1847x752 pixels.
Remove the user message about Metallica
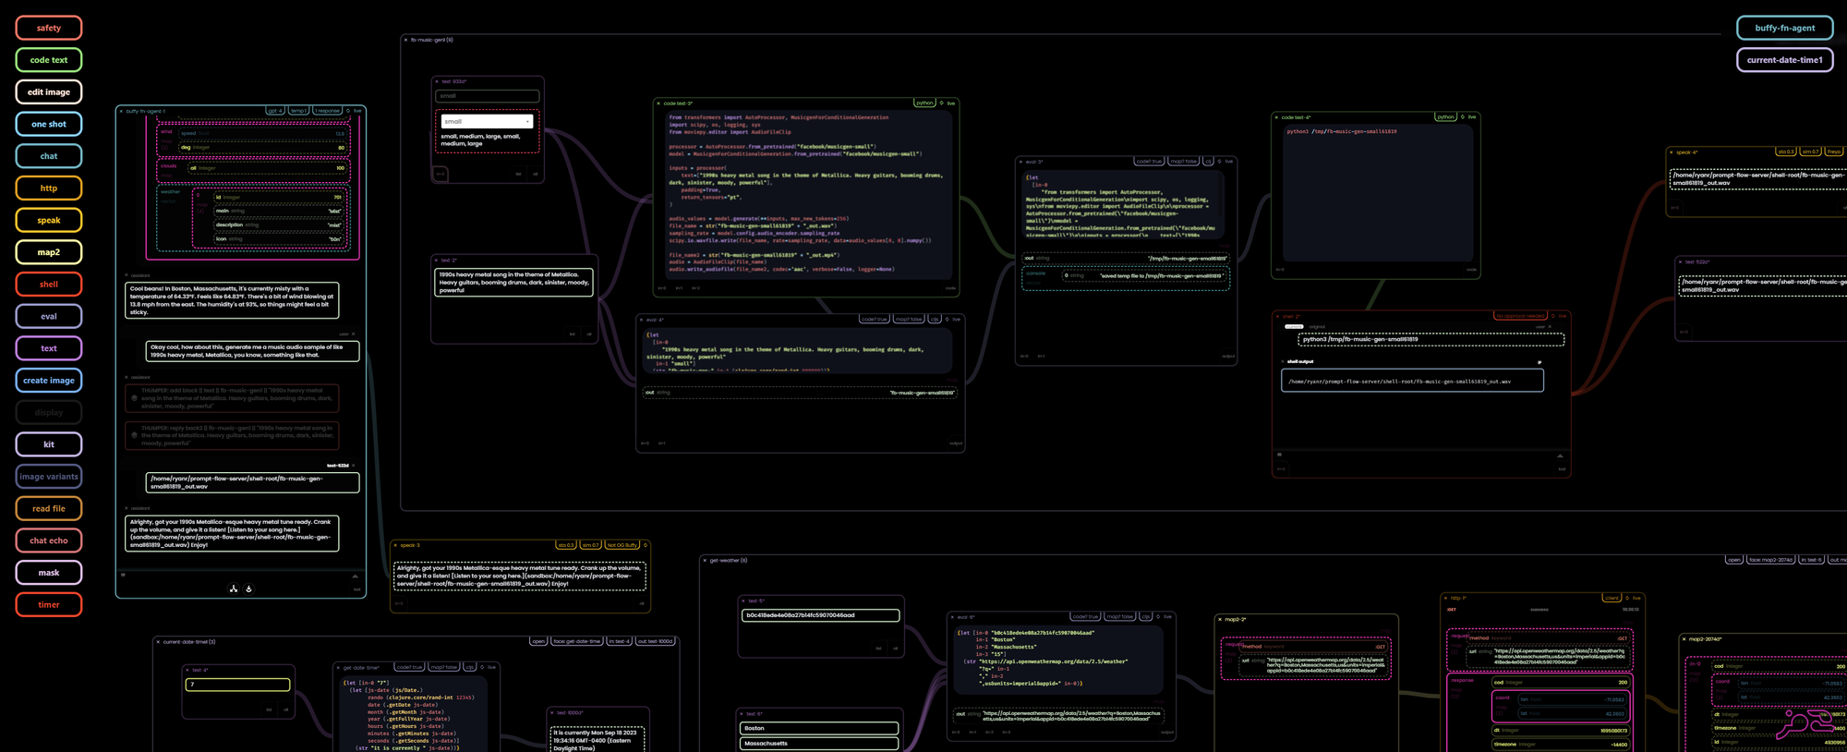tap(354, 334)
